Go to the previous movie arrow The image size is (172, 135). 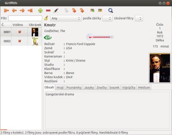click(14, 11)
